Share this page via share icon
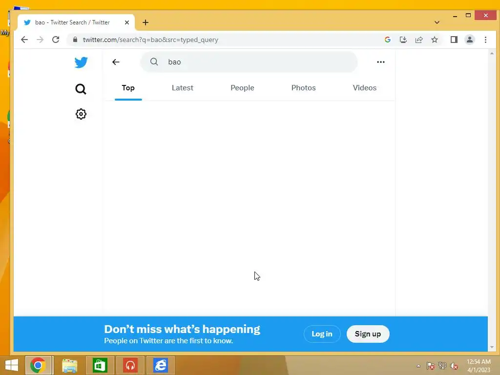Screen dimensions: 500x375 point(418,40)
